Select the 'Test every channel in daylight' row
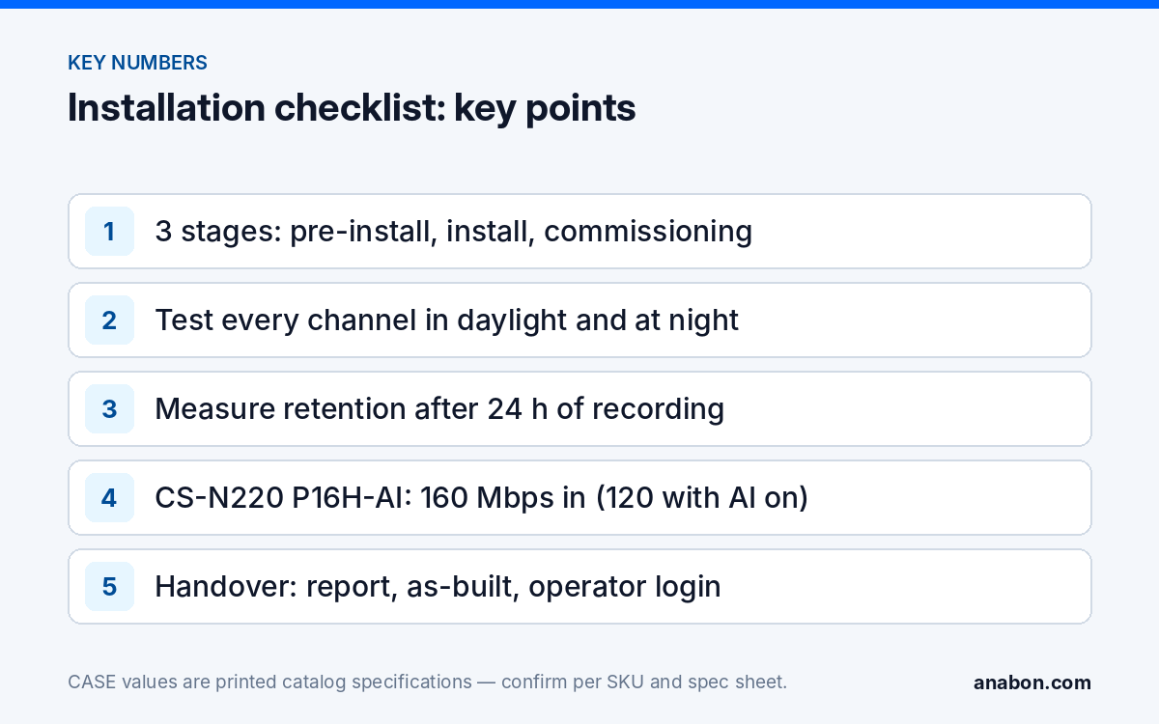 coord(579,320)
